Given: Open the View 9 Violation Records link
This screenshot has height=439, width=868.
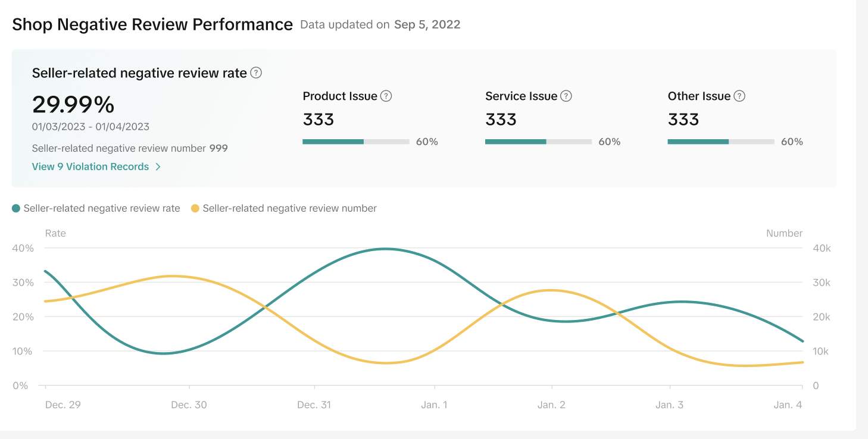Looking at the screenshot, I should [90, 167].
